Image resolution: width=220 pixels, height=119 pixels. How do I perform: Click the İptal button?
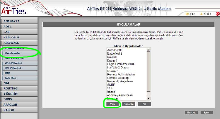207,112
